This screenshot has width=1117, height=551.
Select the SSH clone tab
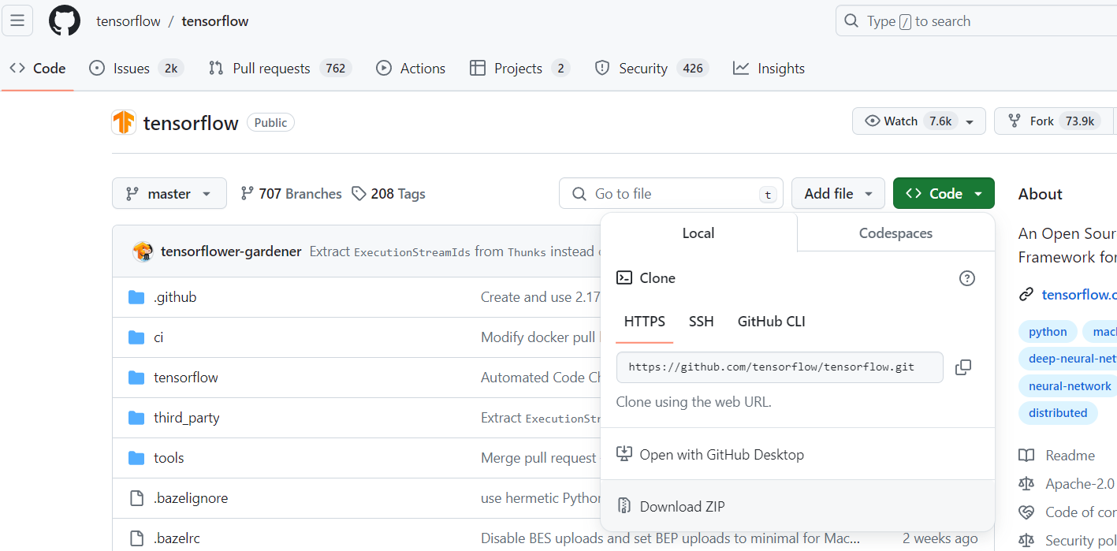pyautogui.click(x=702, y=322)
